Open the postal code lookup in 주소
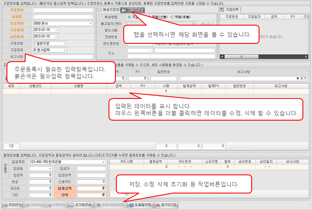 [151, 50]
